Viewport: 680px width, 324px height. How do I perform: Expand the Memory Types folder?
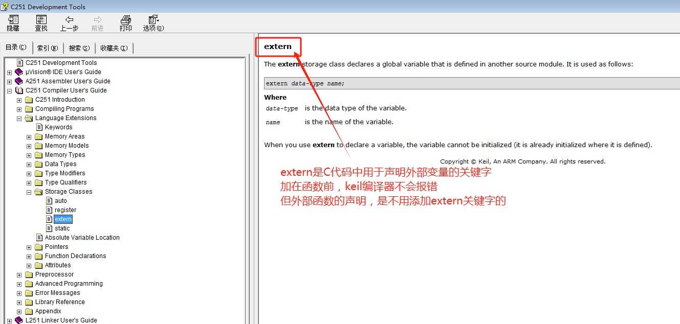coord(29,155)
